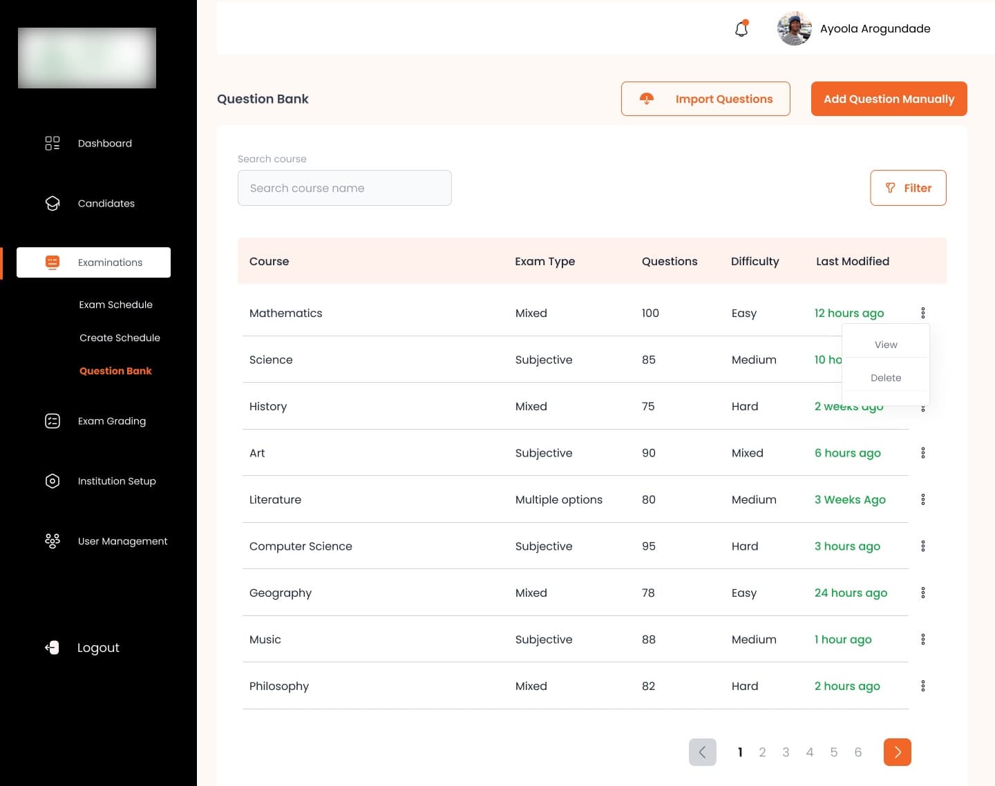
Task: Click the Examinations sidebar icon
Action: tap(53, 262)
